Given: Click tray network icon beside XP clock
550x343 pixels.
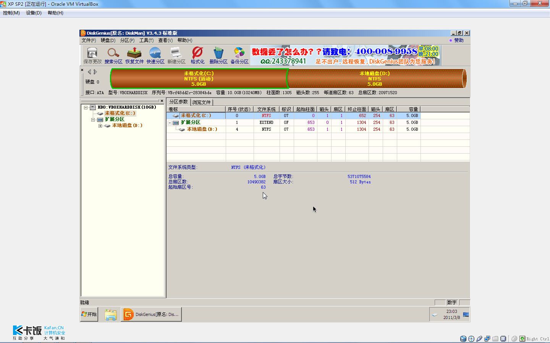Looking at the screenshot, I should click(x=466, y=315).
